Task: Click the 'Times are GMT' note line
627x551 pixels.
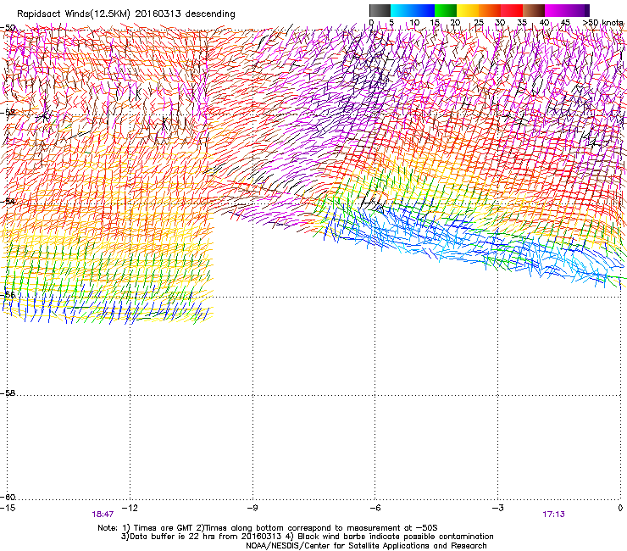Action: point(268,528)
